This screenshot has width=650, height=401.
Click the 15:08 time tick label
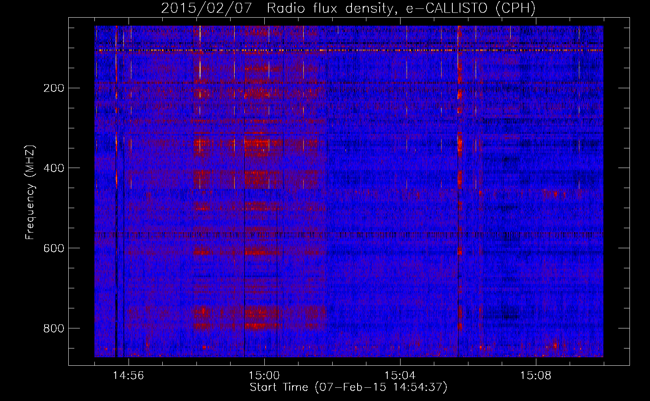tap(536, 376)
